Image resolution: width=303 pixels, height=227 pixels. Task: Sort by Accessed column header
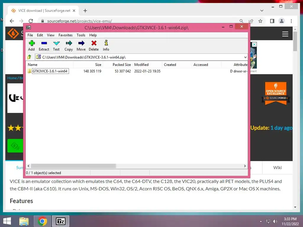coord(206,65)
